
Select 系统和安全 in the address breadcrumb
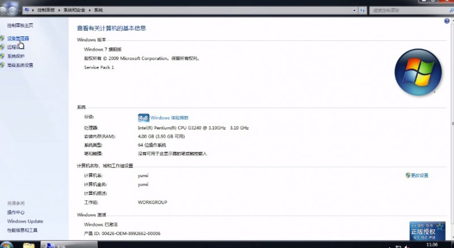(x=74, y=10)
